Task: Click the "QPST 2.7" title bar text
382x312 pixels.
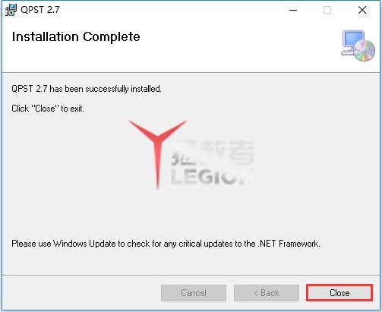Action: 40,10
